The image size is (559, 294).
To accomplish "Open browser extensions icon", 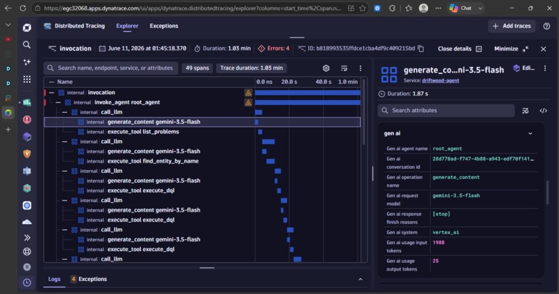I will 392,8.
